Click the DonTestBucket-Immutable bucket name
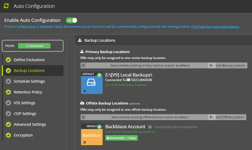 click(x=176, y=127)
